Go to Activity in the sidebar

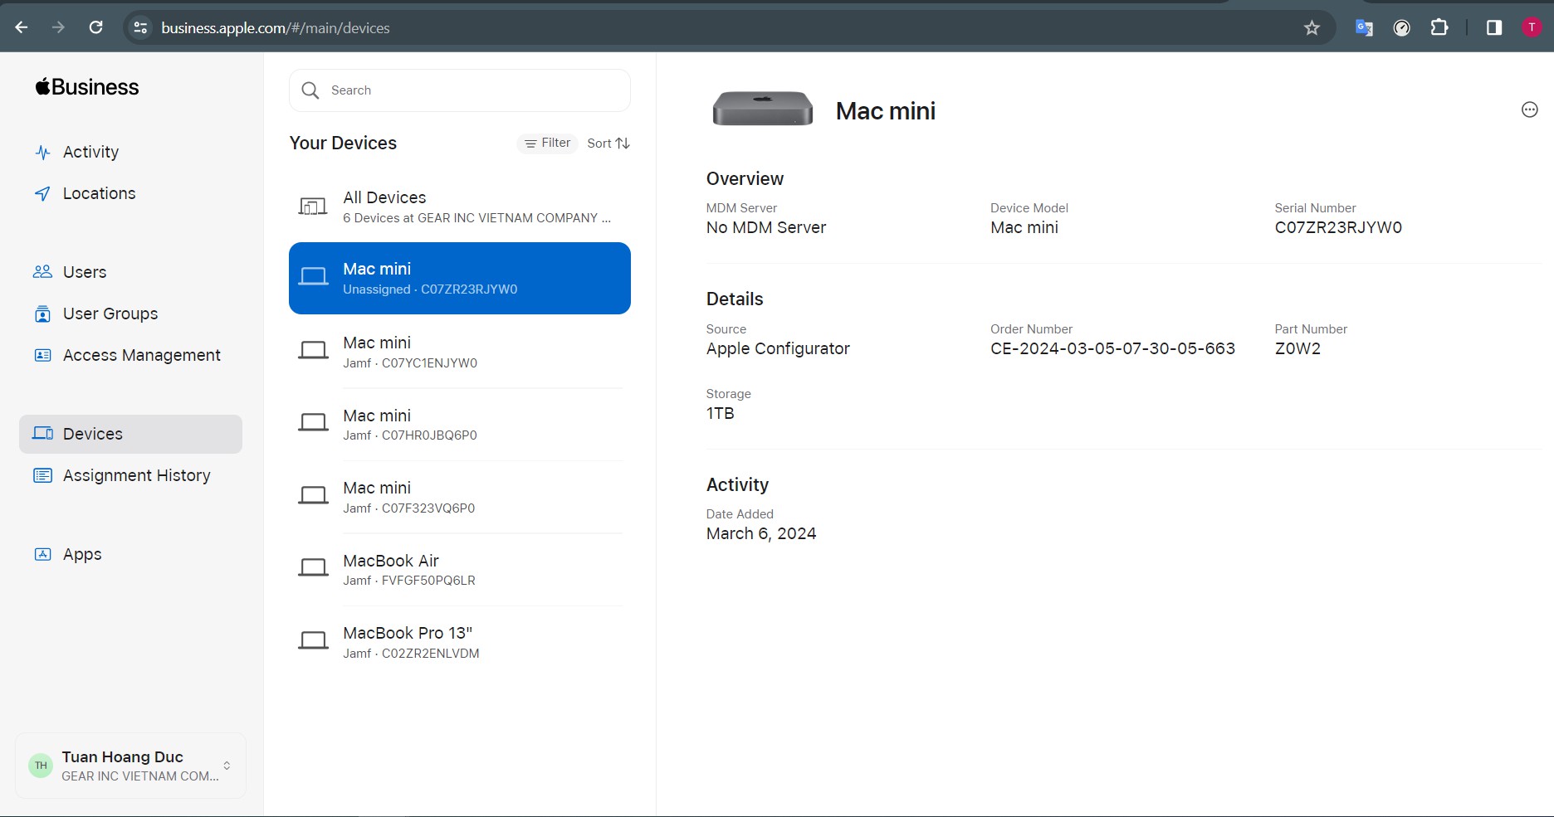[90, 152]
